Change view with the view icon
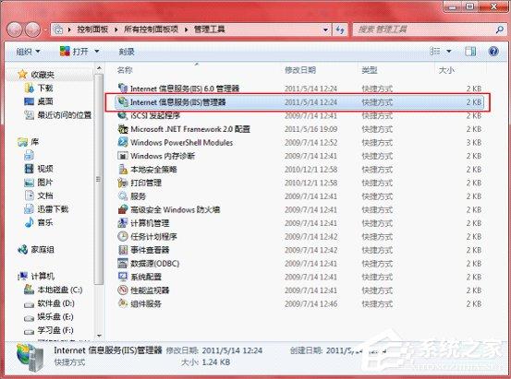Viewport: 511px width, 379px height. coord(434,52)
